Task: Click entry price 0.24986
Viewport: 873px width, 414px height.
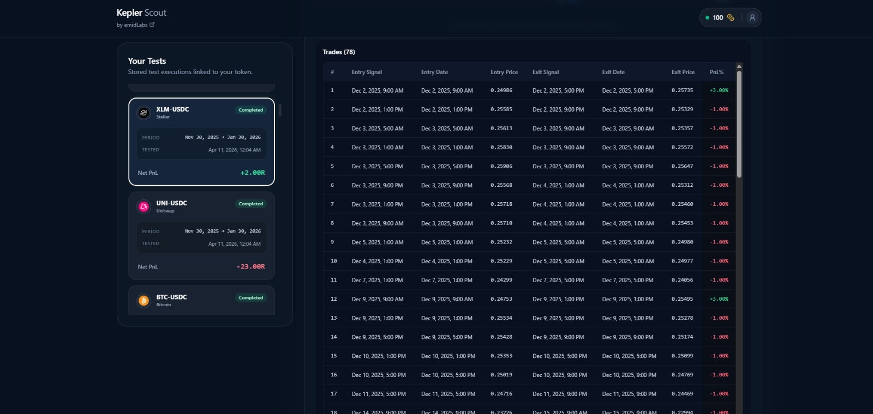Action: point(501,90)
